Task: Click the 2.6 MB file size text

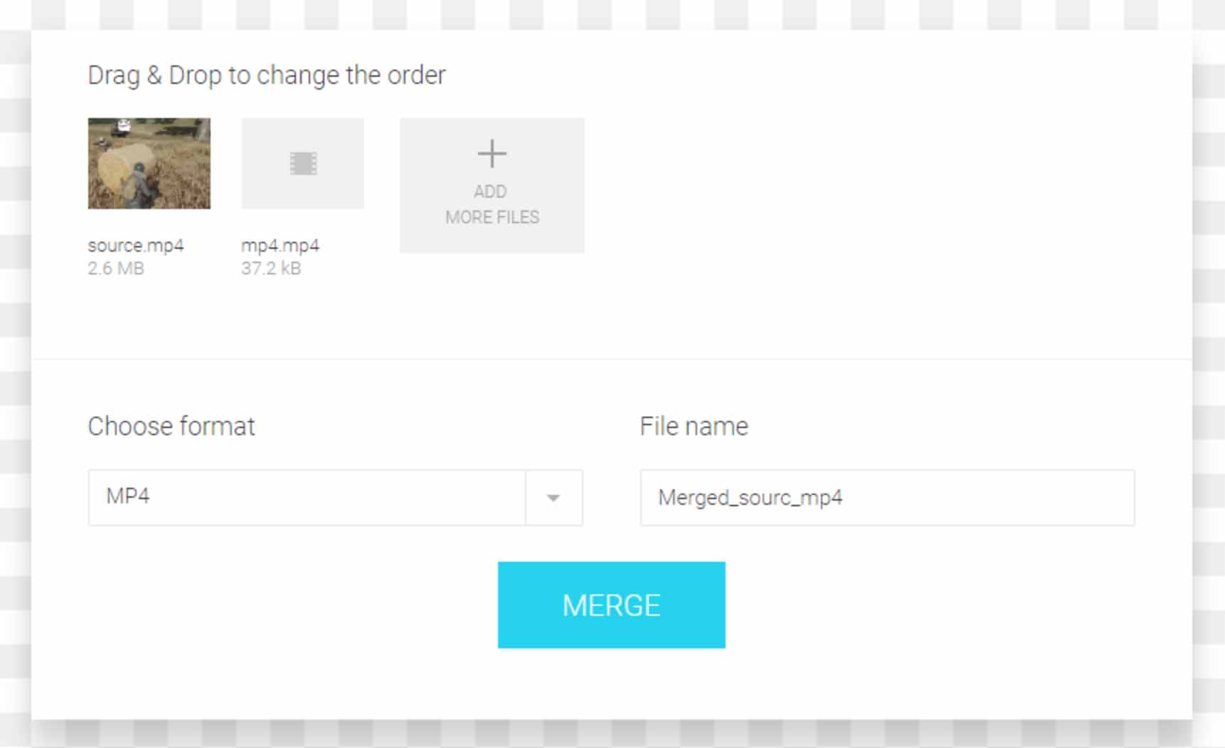Action: (116, 268)
